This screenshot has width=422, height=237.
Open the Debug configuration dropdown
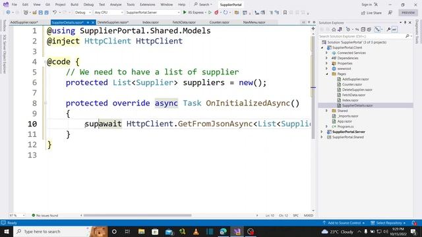(x=83, y=13)
